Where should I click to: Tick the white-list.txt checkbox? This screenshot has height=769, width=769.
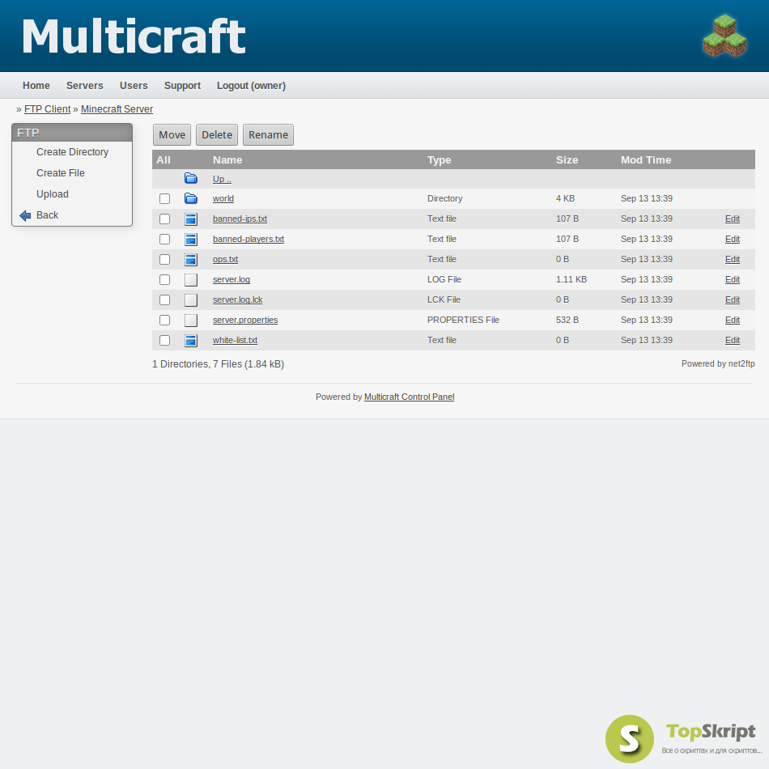click(165, 340)
